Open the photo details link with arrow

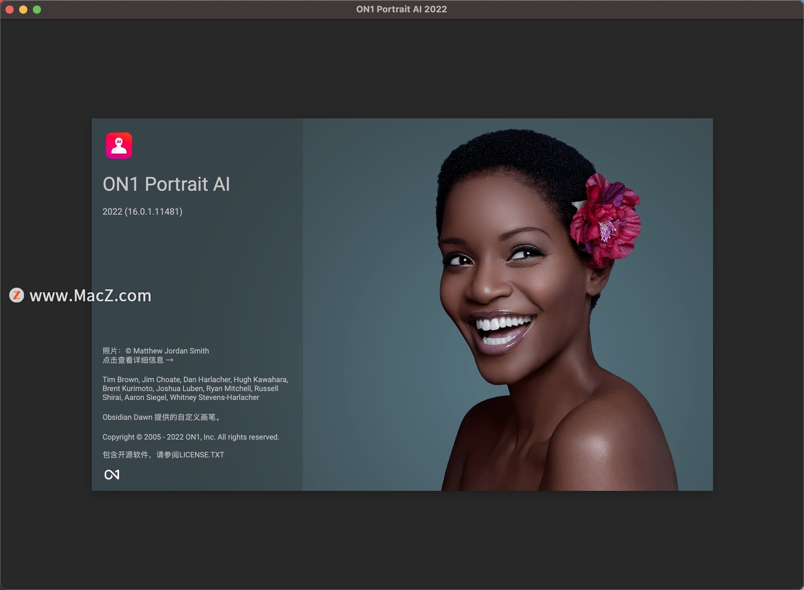(x=138, y=360)
